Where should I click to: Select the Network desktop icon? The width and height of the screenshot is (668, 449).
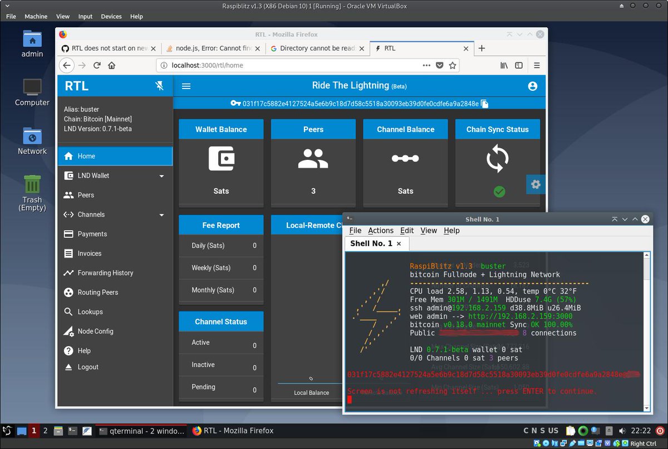[32, 140]
